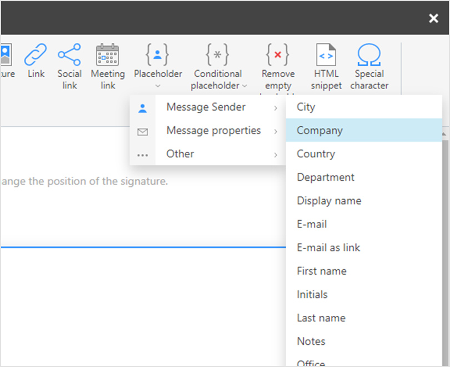Viewport: 450px width, 367px height.
Task: Expand the Other submenu
Action: (276, 155)
